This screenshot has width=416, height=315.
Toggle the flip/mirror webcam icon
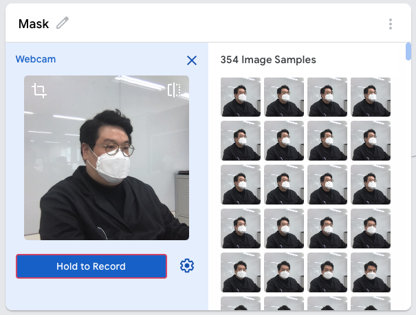click(x=174, y=90)
